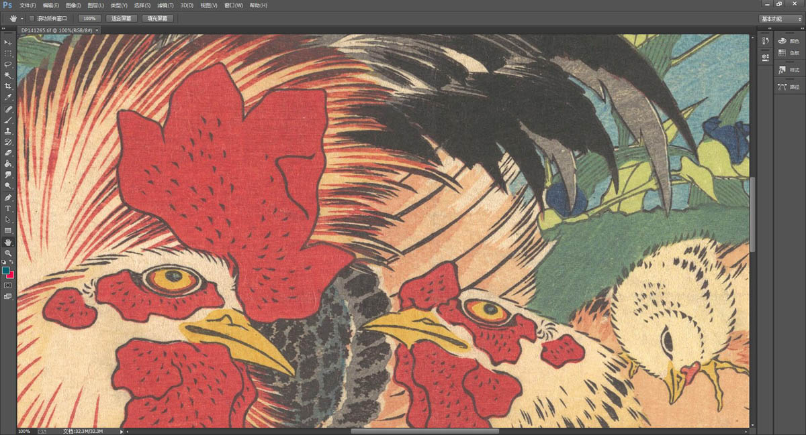This screenshot has height=435, width=806.
Task: Open the foreground color picker
Action: [x=5, y=270]
